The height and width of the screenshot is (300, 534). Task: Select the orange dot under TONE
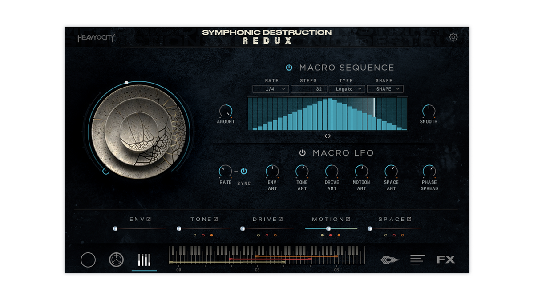pos(211,235)
